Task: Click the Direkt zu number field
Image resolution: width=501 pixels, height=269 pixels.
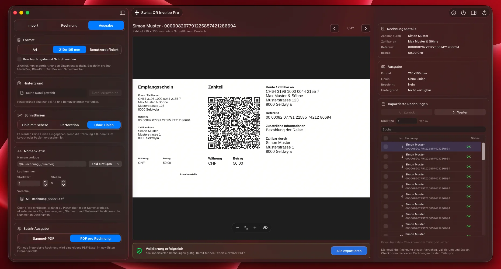Action: [x=406, y=121]
